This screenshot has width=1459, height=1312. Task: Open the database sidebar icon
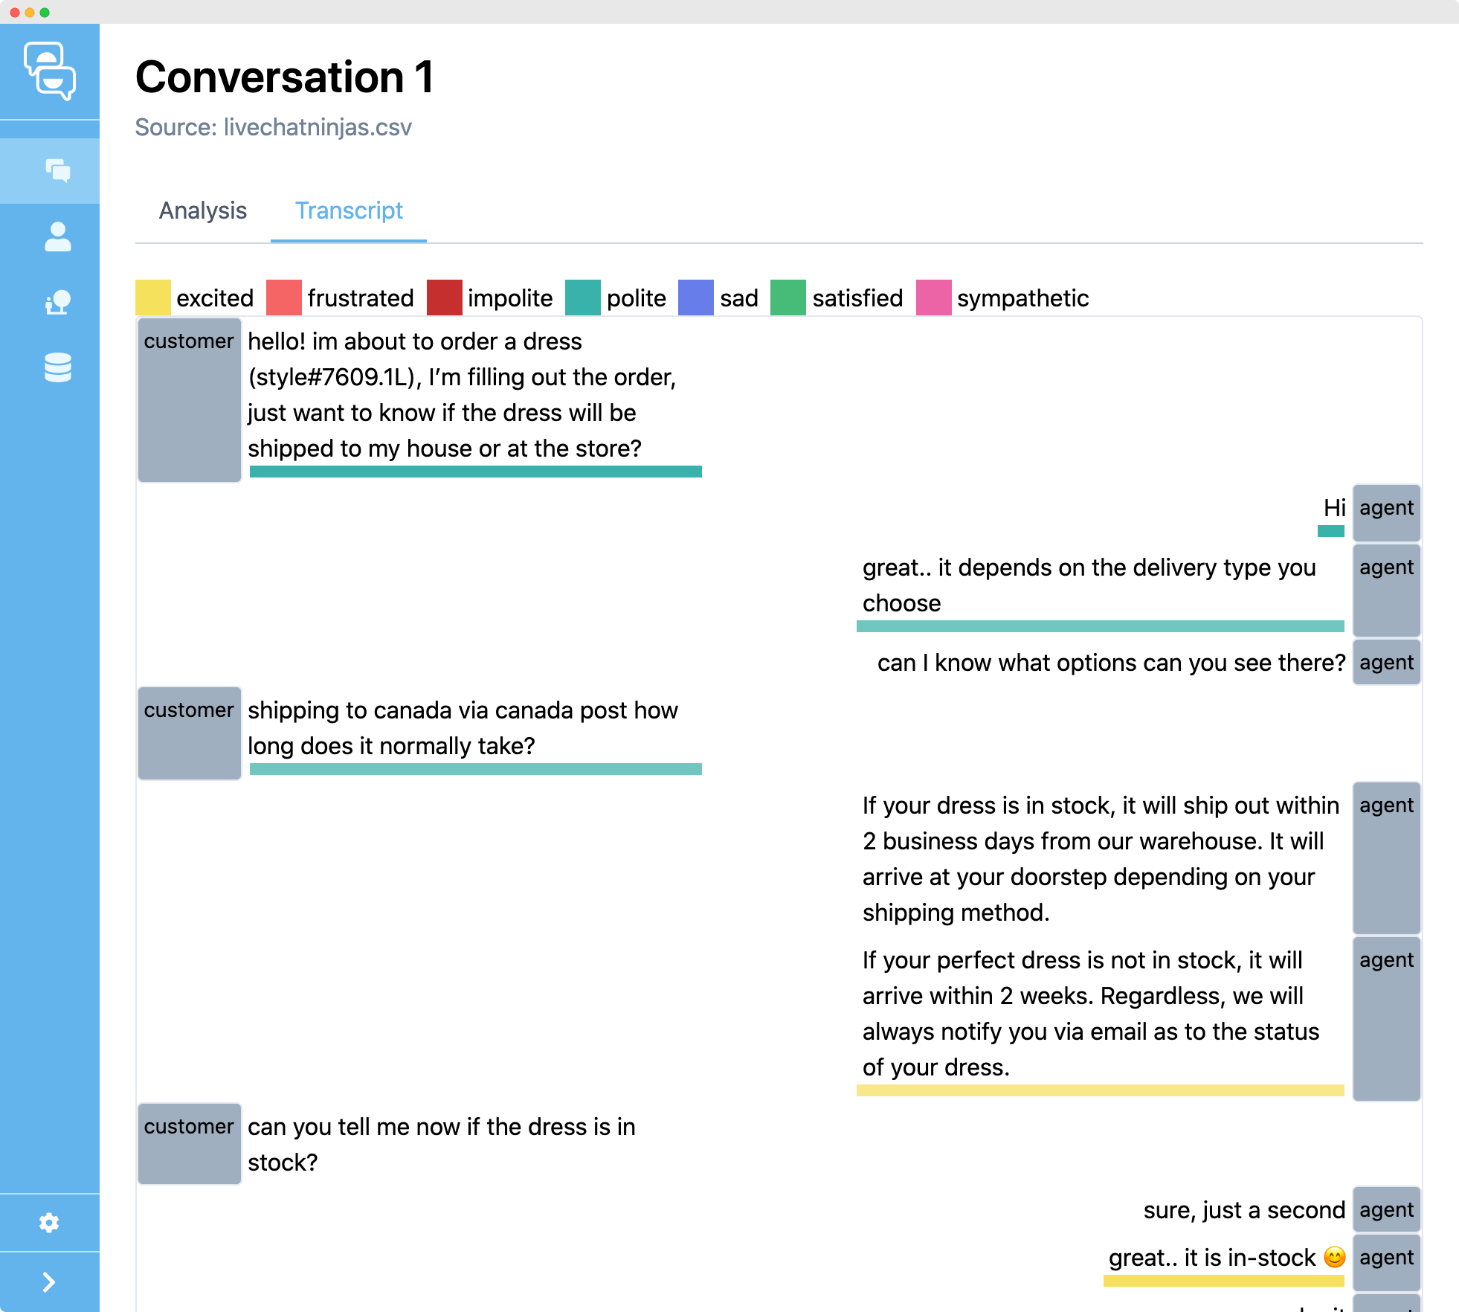tap(57, 367)
